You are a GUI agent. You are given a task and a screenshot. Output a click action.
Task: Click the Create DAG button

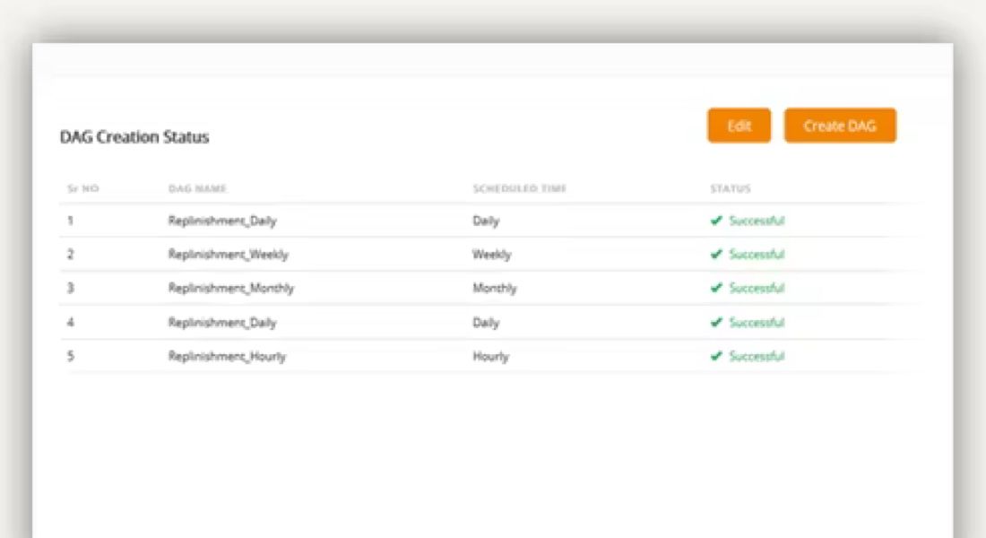(839, 125)
